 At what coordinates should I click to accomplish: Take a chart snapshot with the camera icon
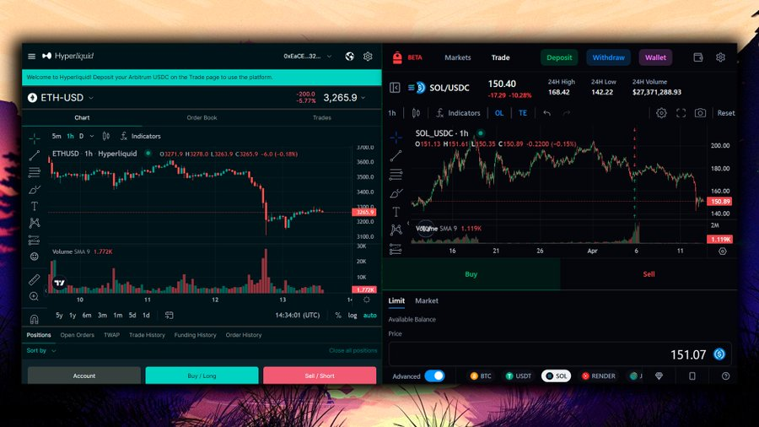pyautogui.click(x=700, y=113)
